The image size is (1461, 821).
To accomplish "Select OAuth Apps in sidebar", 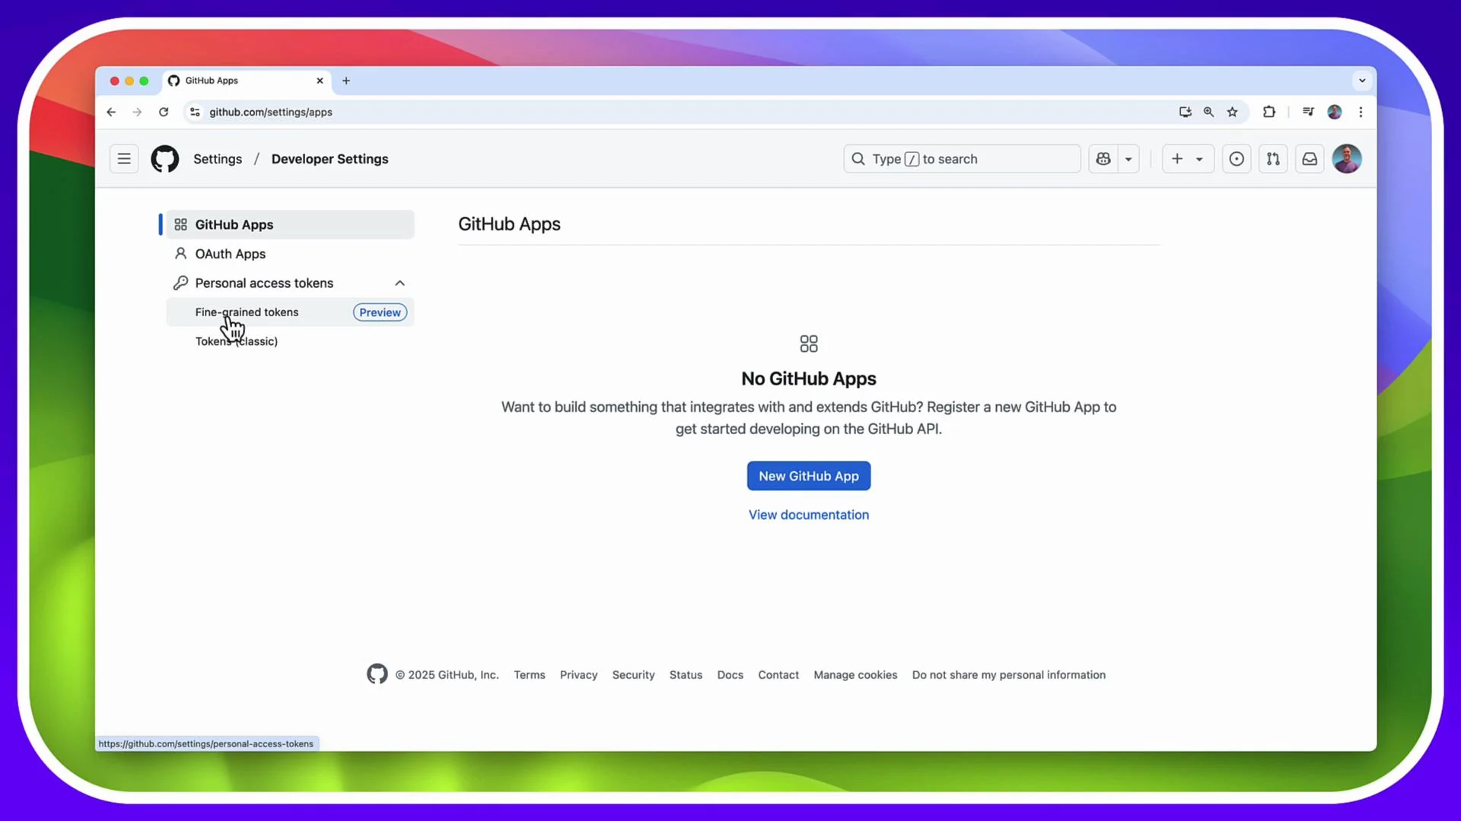I will click(x=290, y=254).
